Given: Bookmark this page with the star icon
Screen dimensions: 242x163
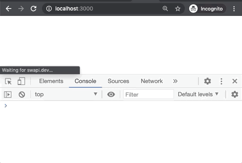Looking at the screenshot, I should [x=178, y=8].
